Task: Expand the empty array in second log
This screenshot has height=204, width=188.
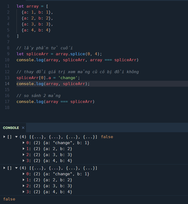Action: click(x=4, y=168)
